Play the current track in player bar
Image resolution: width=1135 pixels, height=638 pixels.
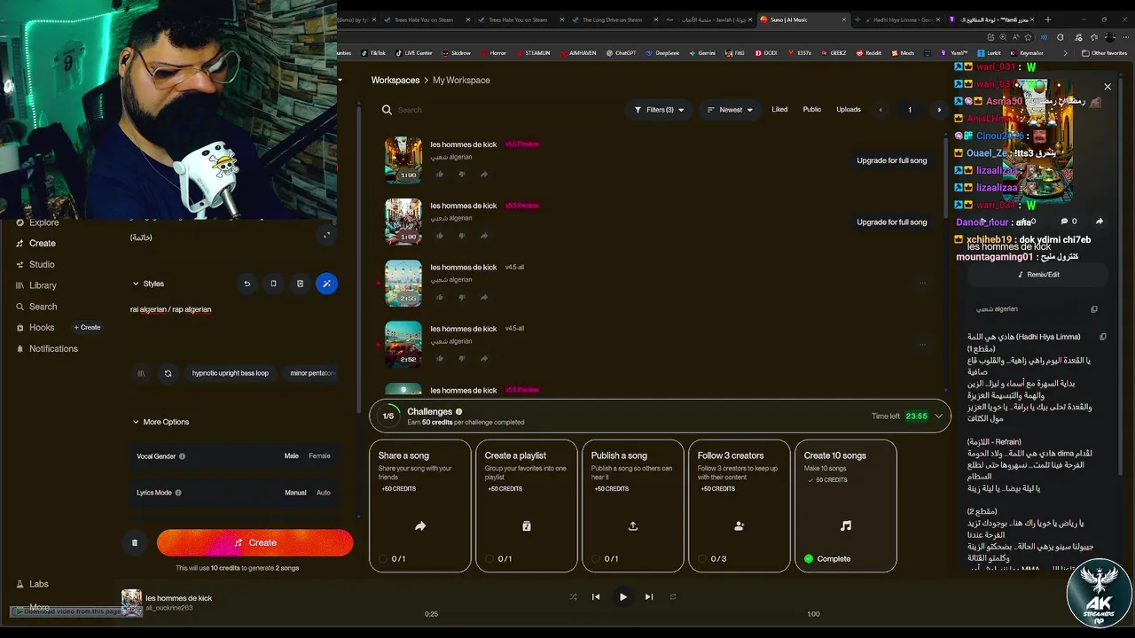point(622,597)
